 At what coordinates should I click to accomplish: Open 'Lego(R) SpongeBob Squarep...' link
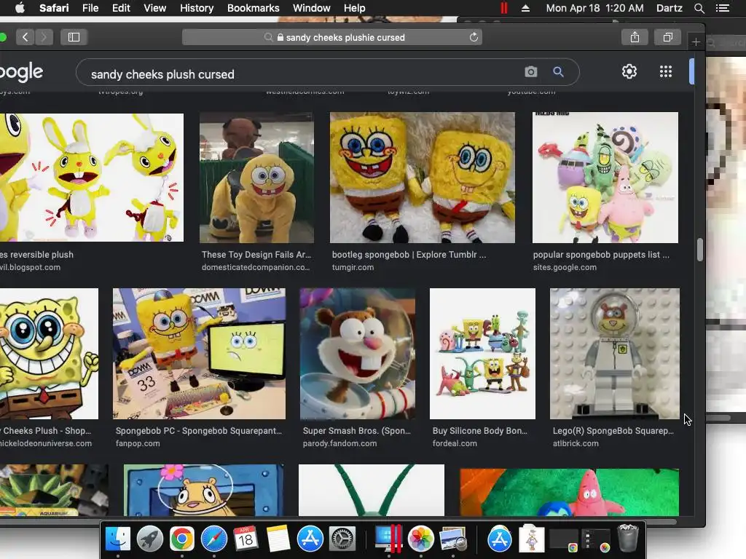(613, 431)
